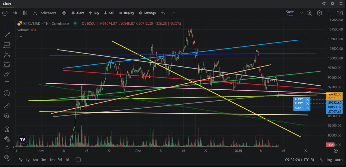Select the Chart tab
This screenshot has height=167, width=346.
click(7, 4)
